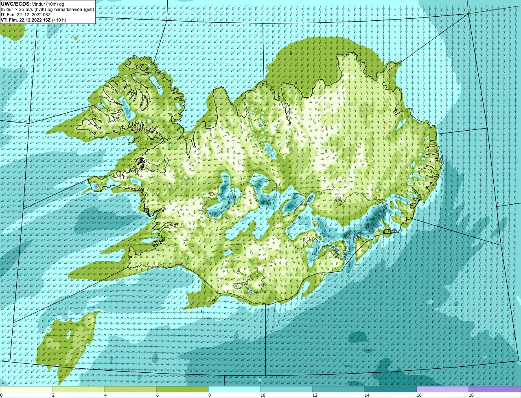Click the 10–12 m/s cyan legend swatch
521x398 pixels.
[x=287, y=389]
